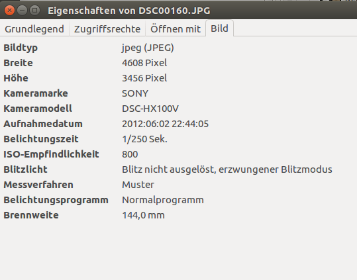Click the Belichtungsprogramm value Normalprogramm
This screenshot has height=280, width=357.
(x=163, y=200)
